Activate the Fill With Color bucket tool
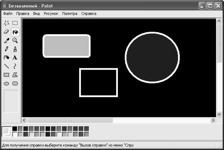The height and width of the screenshot is (150, 224). [x=15, y=32]
